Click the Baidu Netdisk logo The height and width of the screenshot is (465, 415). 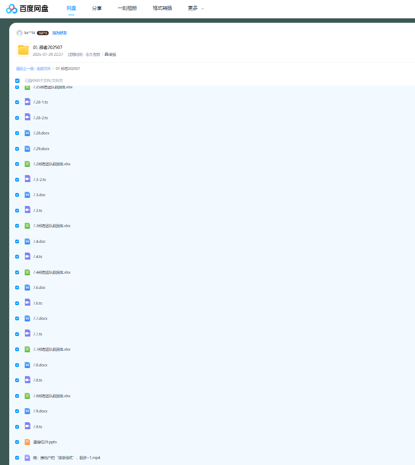click(x=28, y=9)
